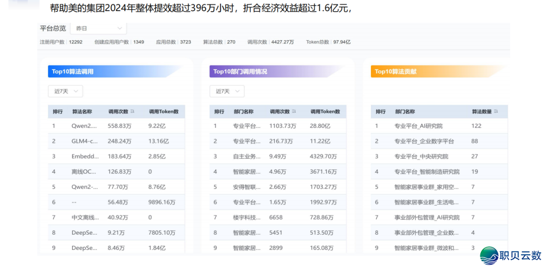545x268 pixels.
Task: Click 注册用户数 value 12292
Action: 75,42
